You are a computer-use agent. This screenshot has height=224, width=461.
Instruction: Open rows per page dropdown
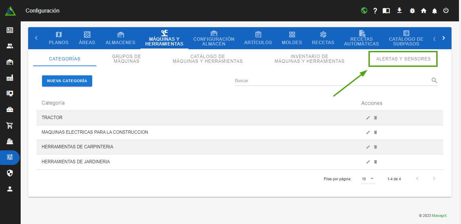(x=368, y=179)
